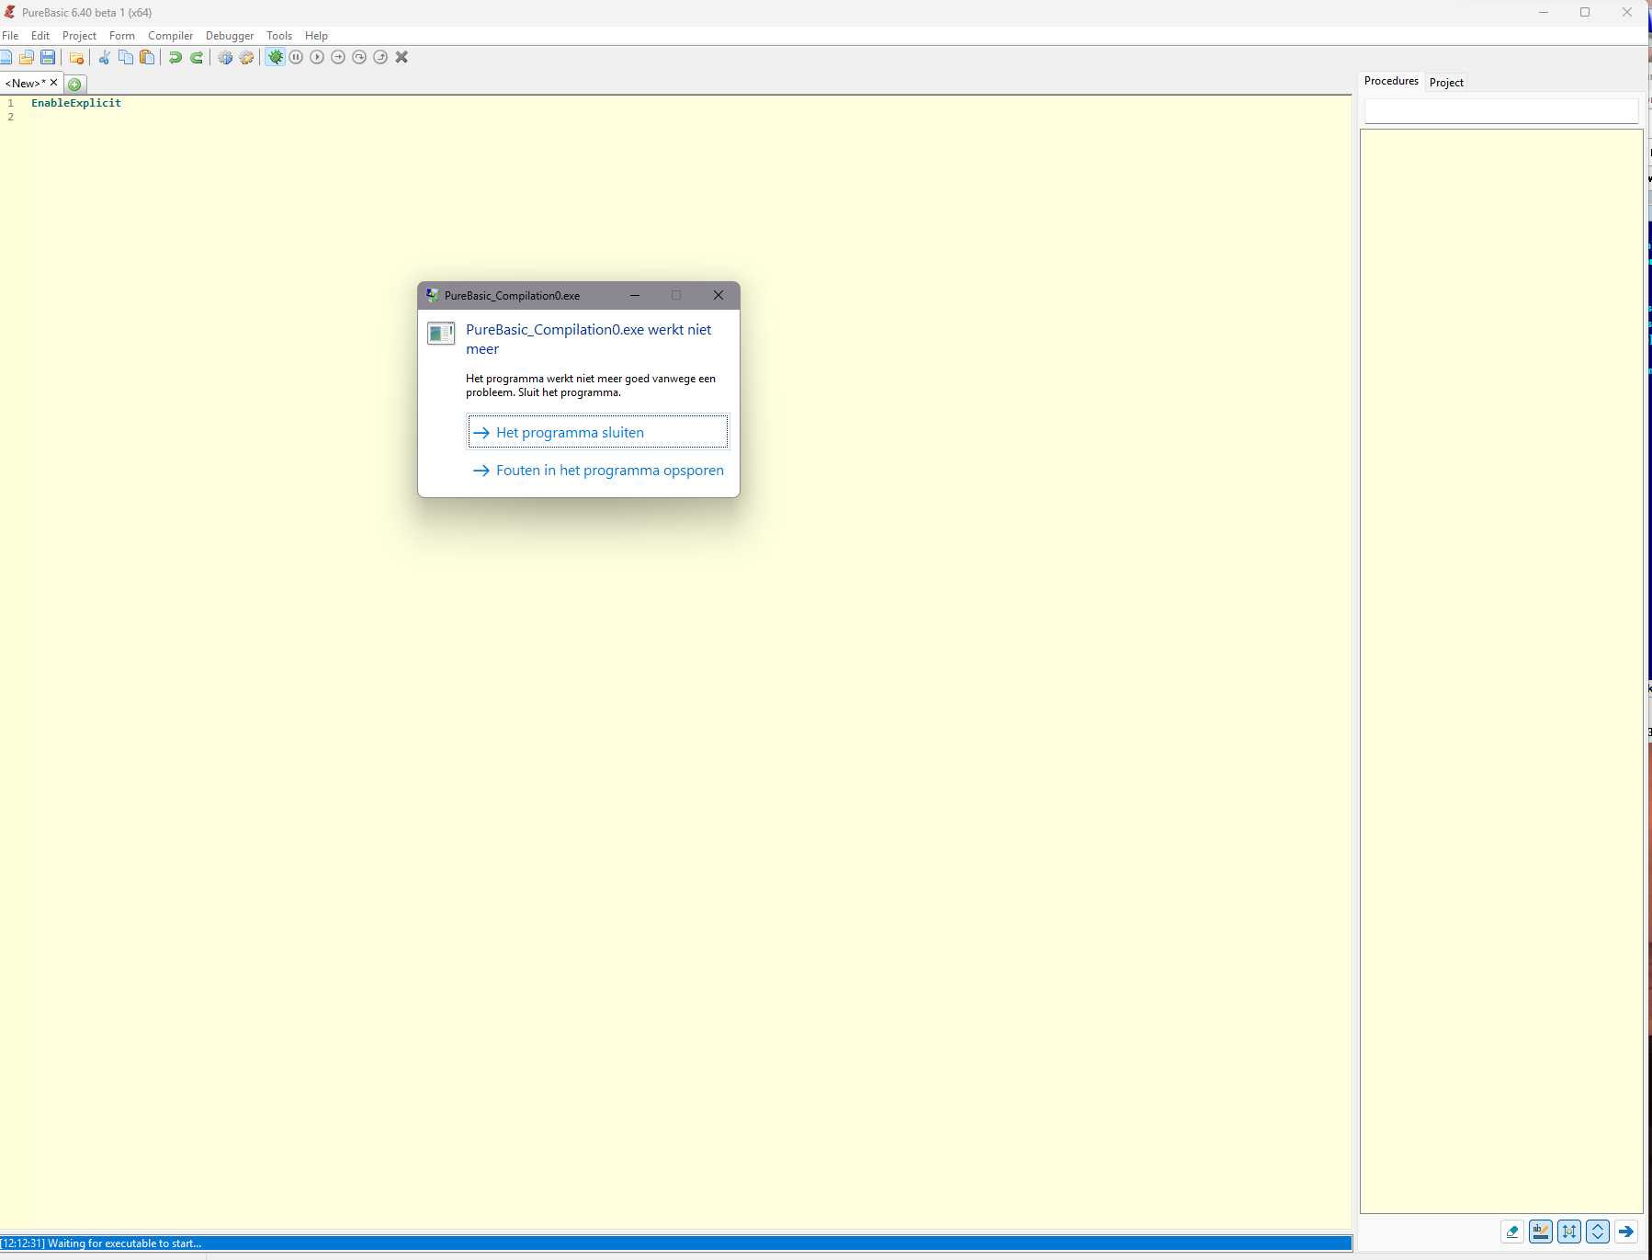
Task: Open a file with the folder toolbar icon
Action: [27, 57]
